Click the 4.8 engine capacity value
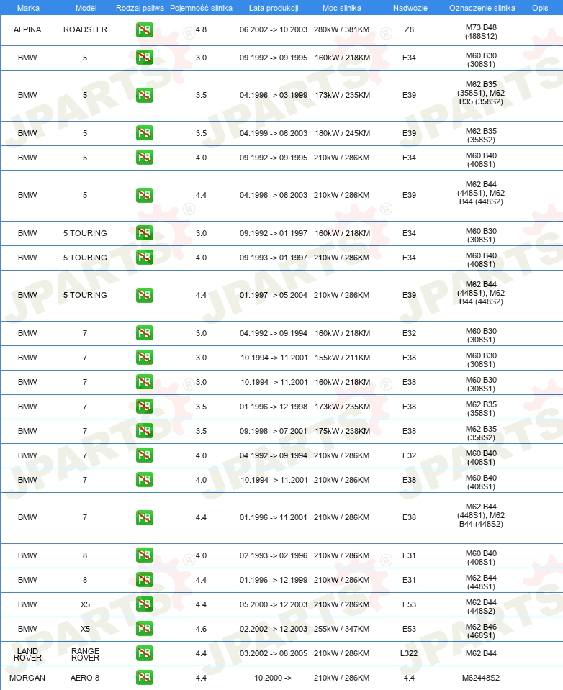The height and width of the screenshot is (690, 563). [201, 29]
